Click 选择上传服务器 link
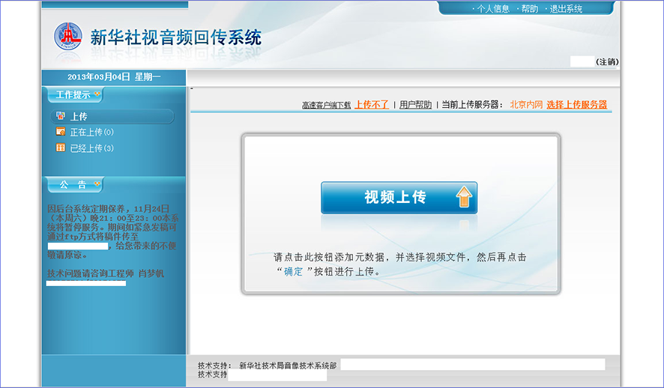The height and width of the screenshot is (388, 664). click(x=577, y=105)
